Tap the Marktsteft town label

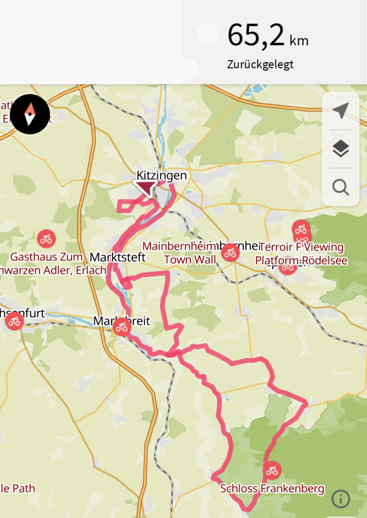tap(117, 257)
